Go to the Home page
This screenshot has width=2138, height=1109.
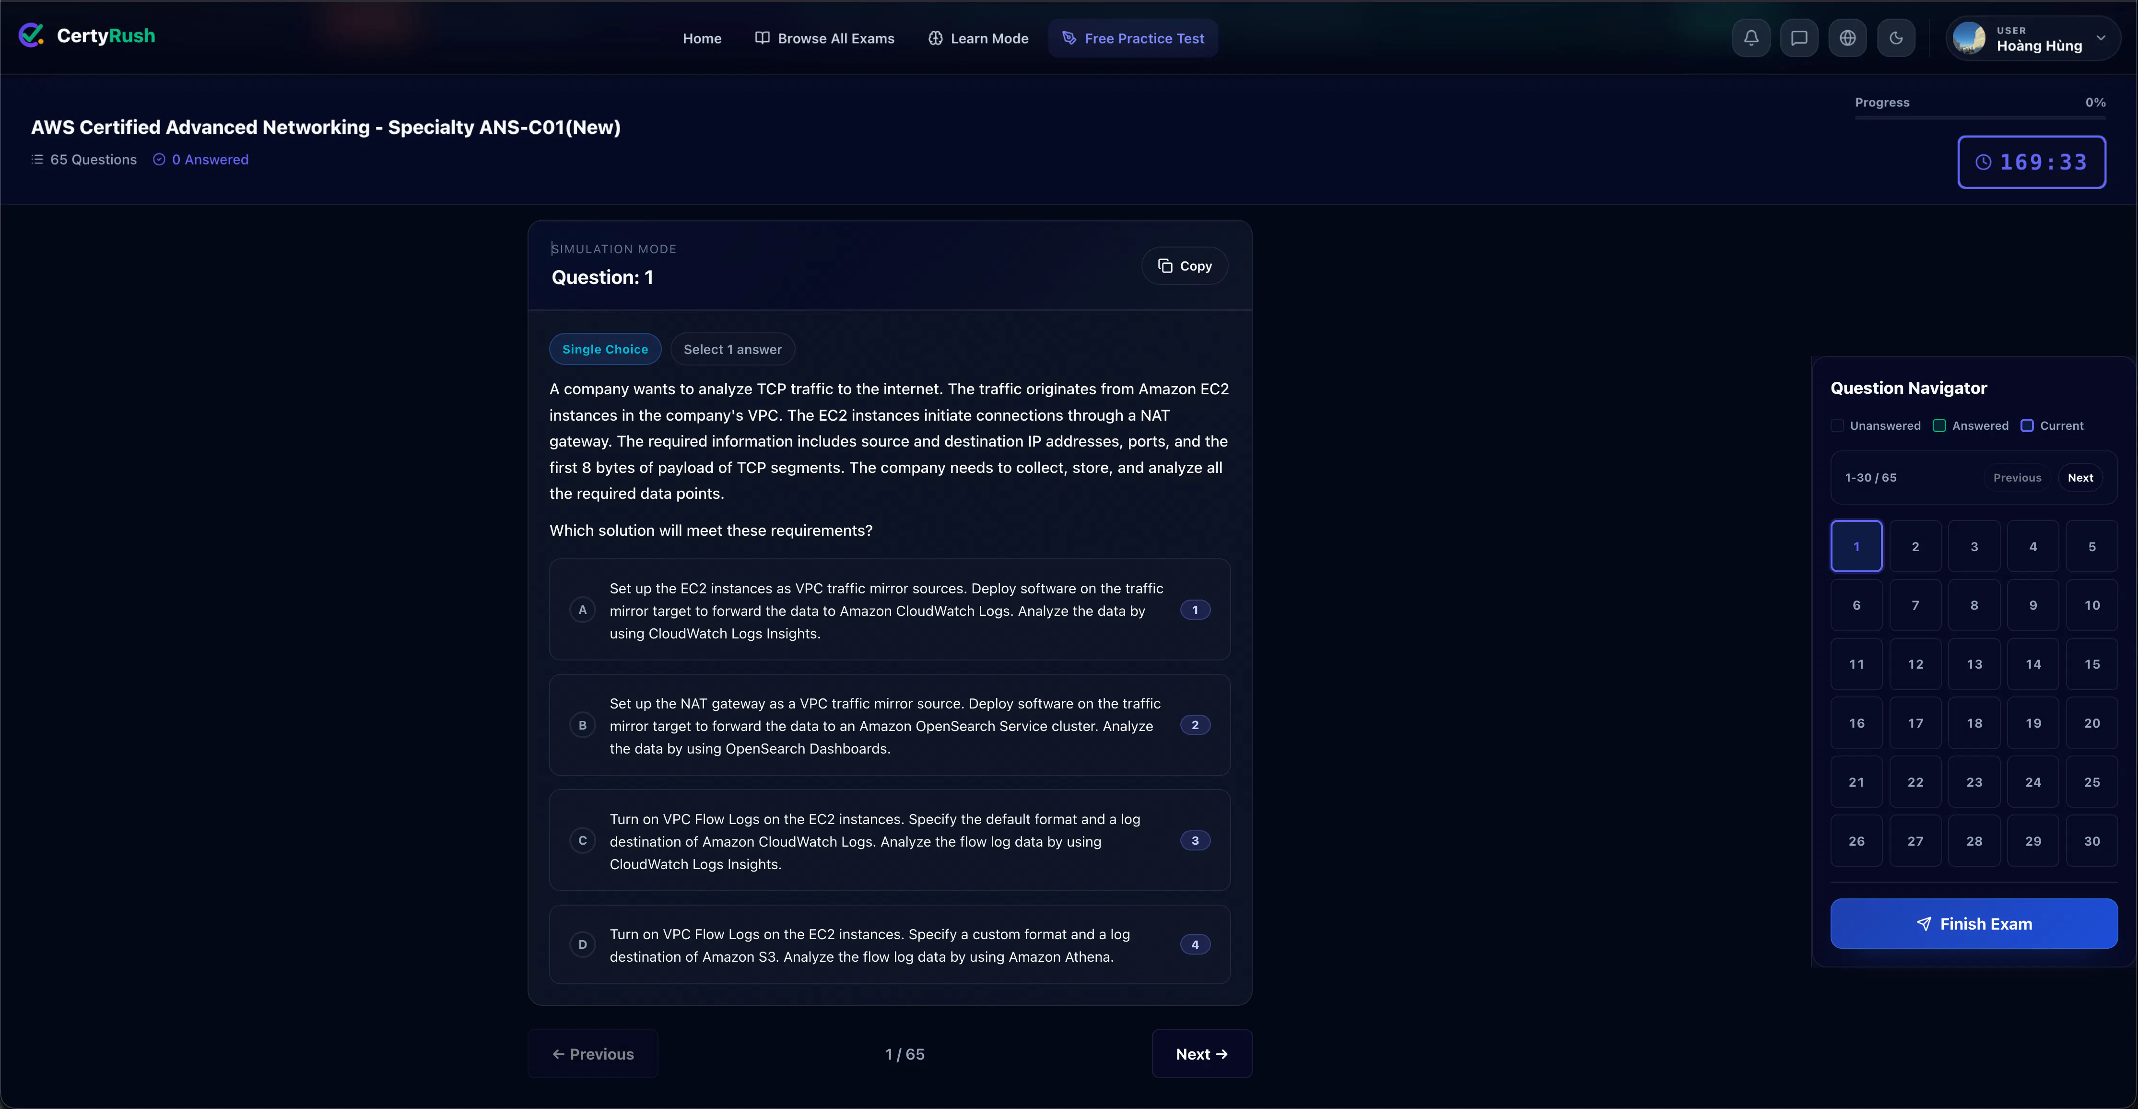pyautogui.click(x=702, y=38)
